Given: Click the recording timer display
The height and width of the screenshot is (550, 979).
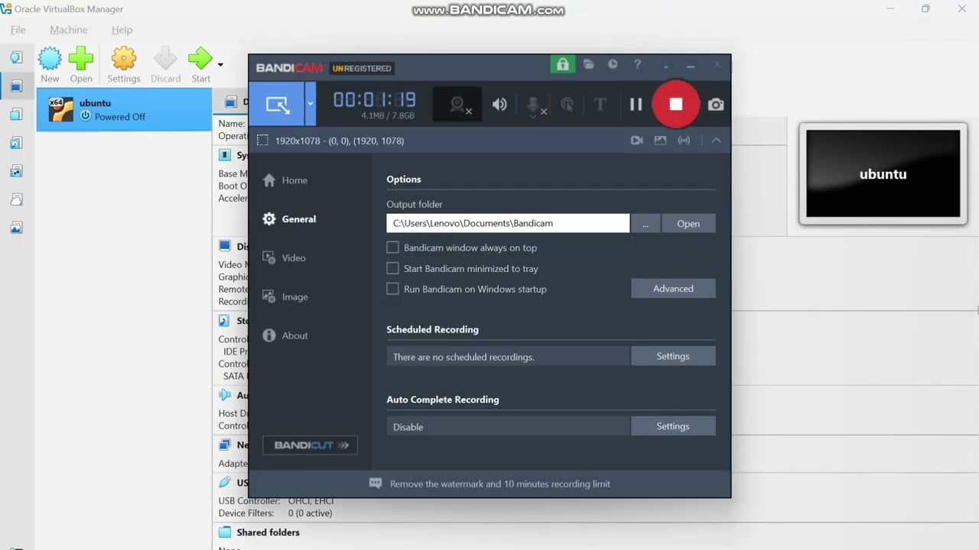Looking at the screenshot, I should pos(374,100).
